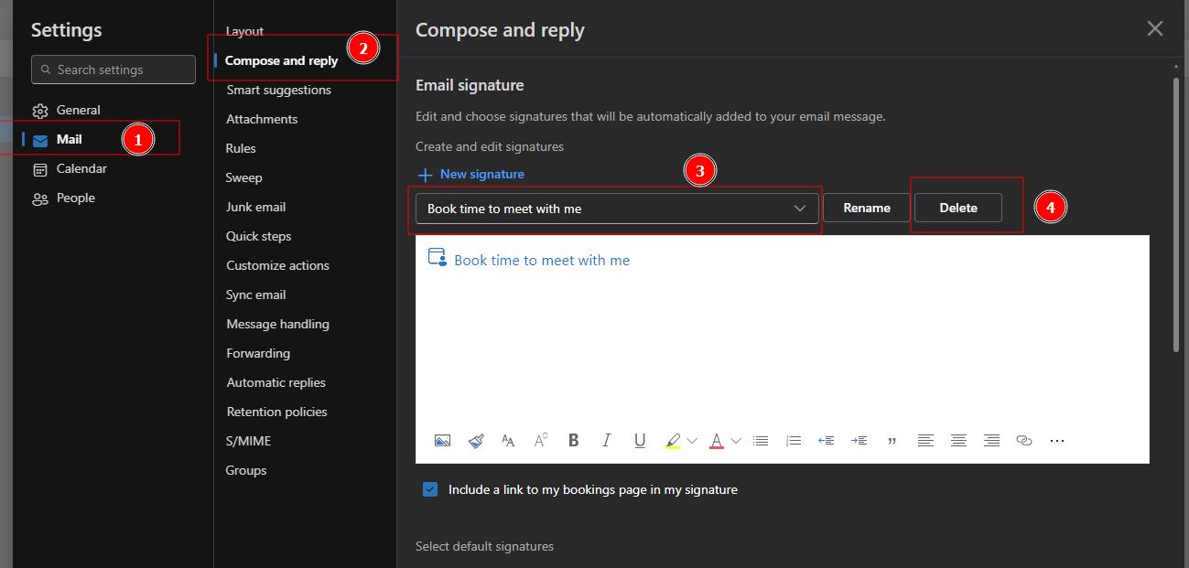The width and height of the screenshot is (1189, 568).
Task: Align text left
Action: [925, 441]
